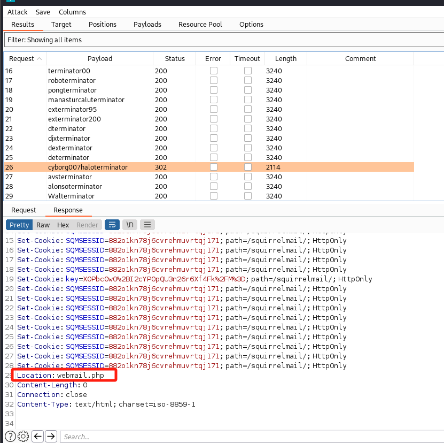Toggle Error checkbox for terminator00 row

click(x=214, y=71)
